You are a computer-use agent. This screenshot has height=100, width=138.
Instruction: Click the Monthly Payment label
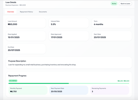click(16, 88)
